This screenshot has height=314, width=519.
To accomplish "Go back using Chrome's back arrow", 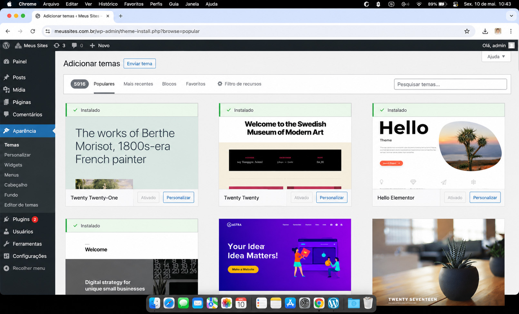I will [8, 31].
